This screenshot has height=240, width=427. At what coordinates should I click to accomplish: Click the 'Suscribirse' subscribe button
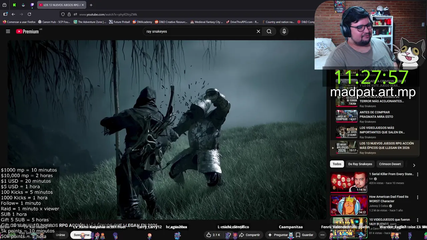82,235
